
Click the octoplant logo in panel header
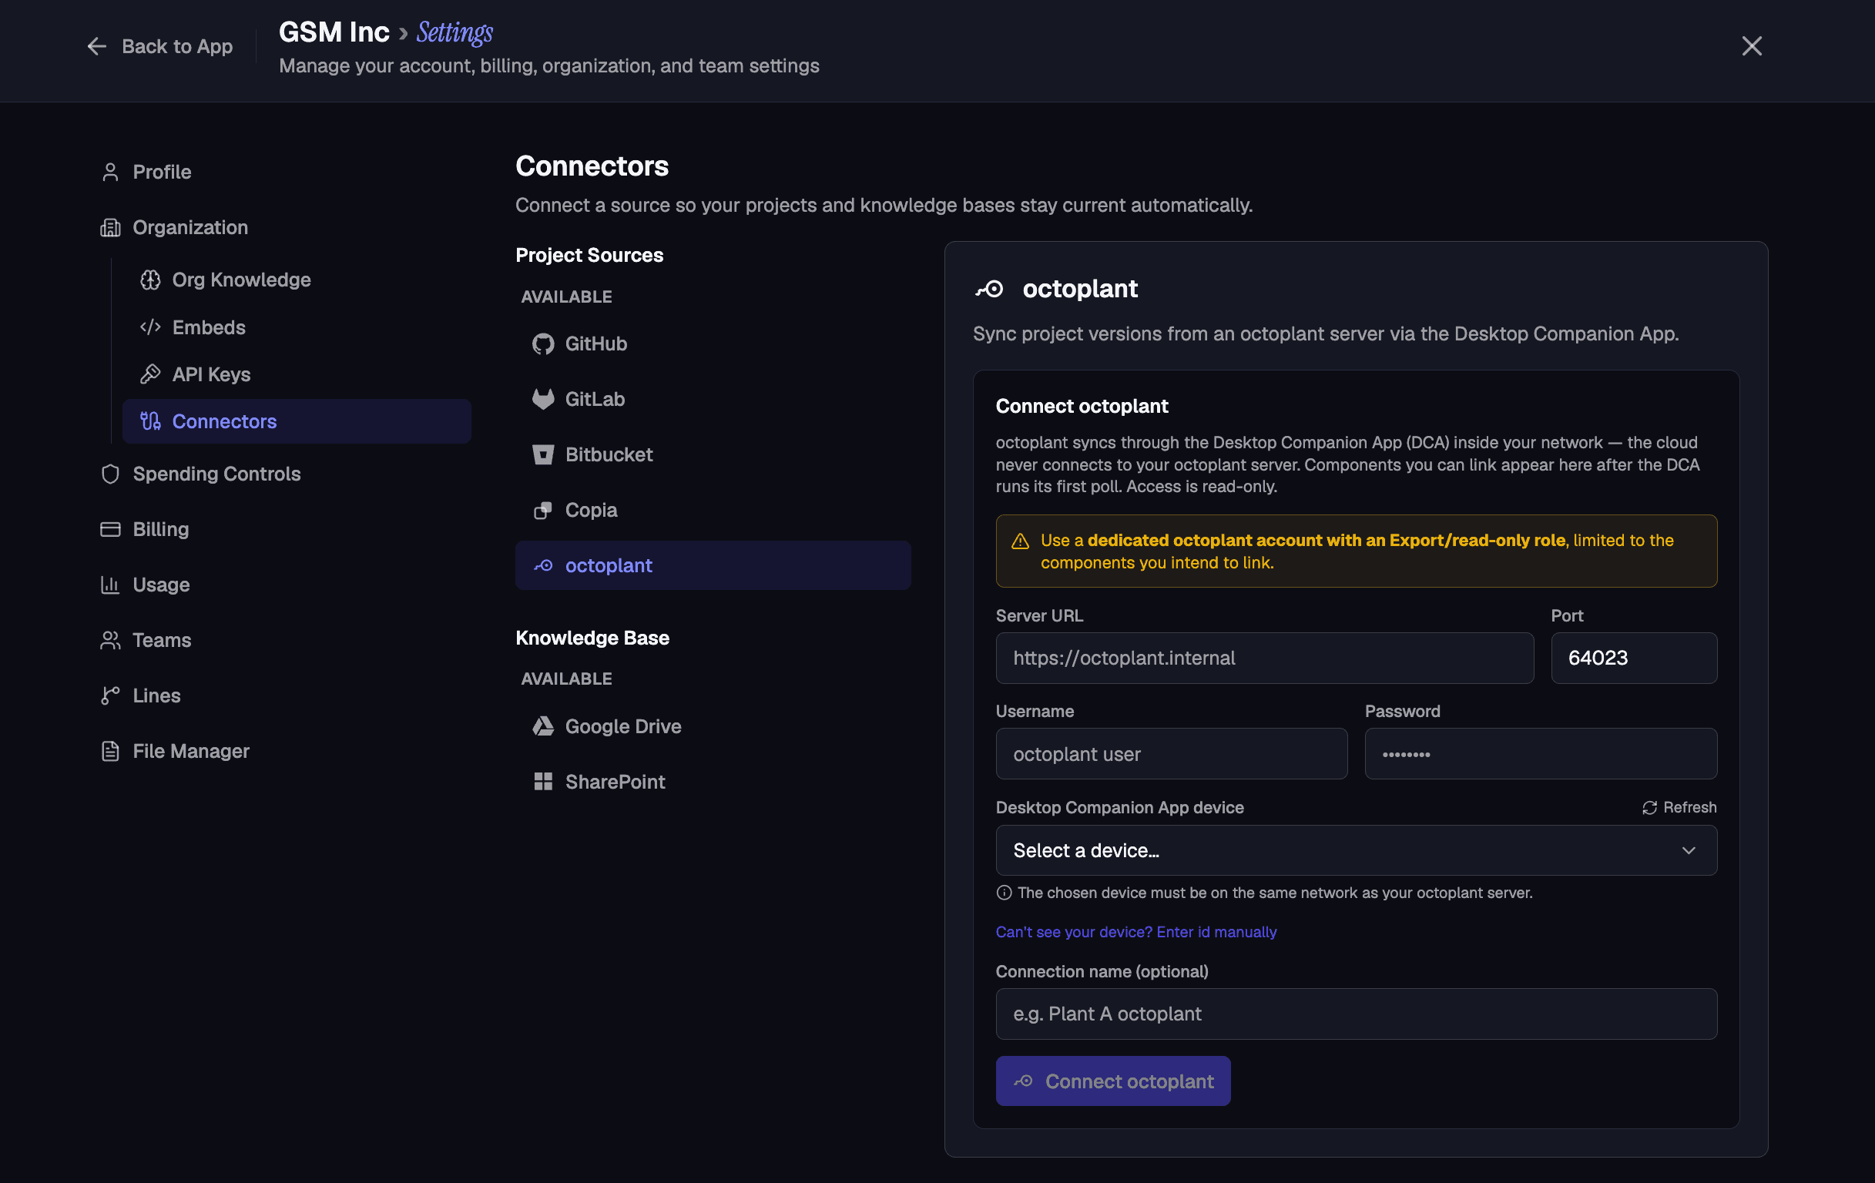click(989, 290)
